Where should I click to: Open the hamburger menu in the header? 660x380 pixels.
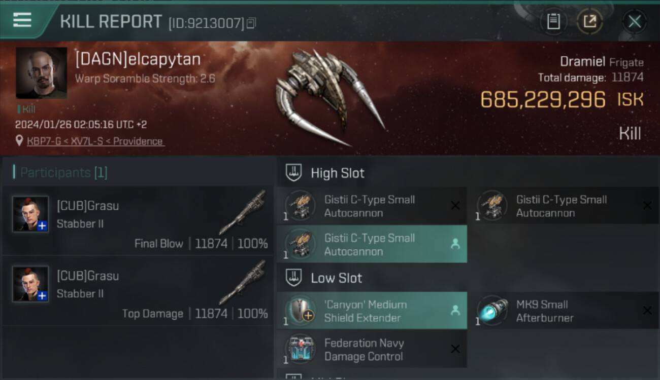[x=22, y=20]
